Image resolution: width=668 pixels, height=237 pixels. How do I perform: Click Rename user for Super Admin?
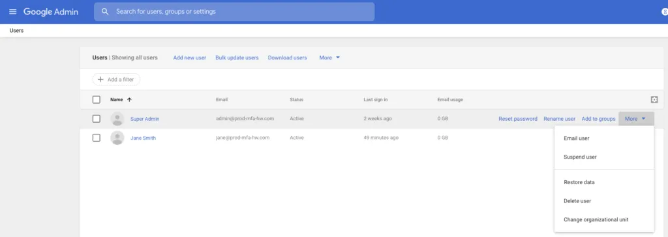pos(559,119)
